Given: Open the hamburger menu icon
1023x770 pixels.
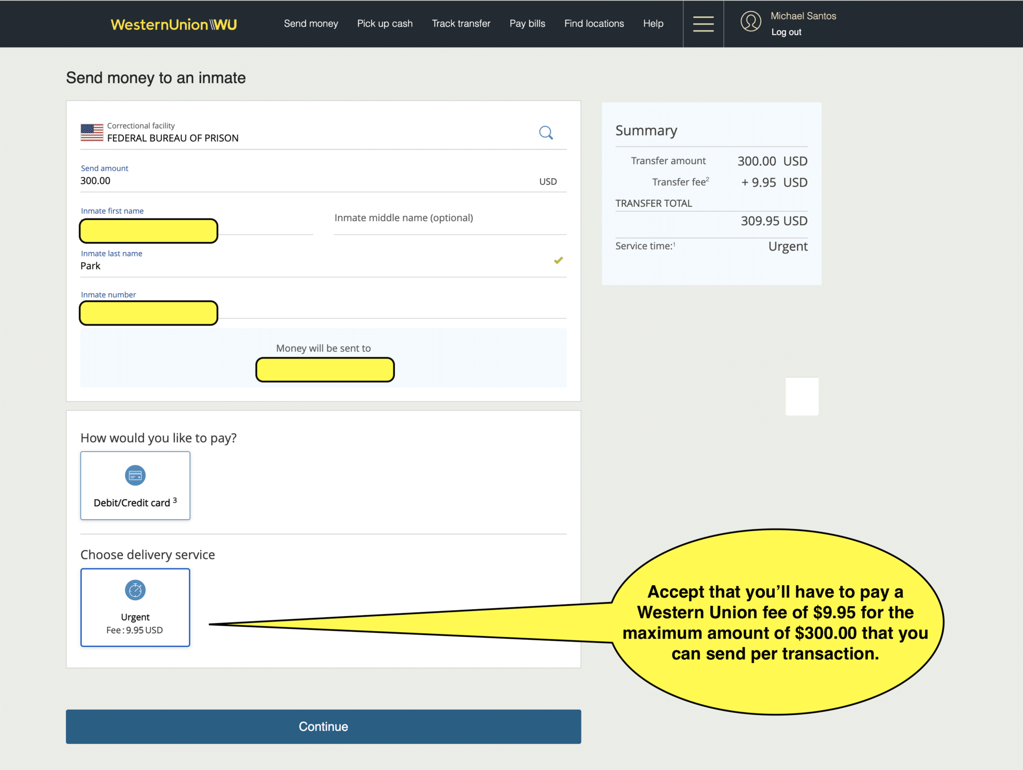Looking at the screenshot, I should coord(703,24).
